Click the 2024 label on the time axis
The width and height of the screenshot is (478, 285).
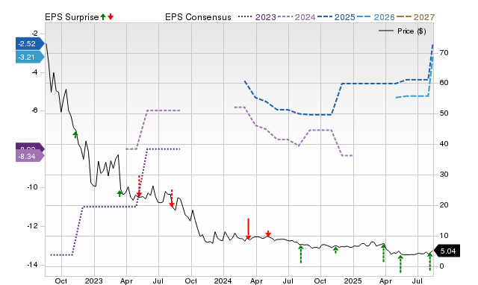(x=223, y=281)
